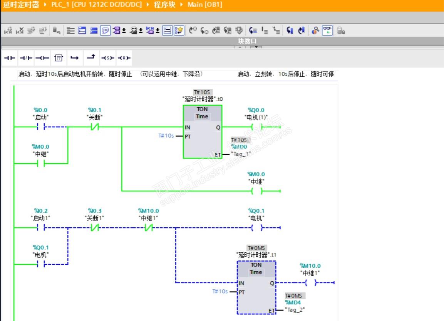Screen dimensions: 444x321
Task: Click the show tag information icon
Action: pos(133,30)
